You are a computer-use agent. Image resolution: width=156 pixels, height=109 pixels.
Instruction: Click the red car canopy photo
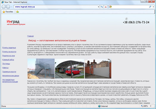(70, 69)
